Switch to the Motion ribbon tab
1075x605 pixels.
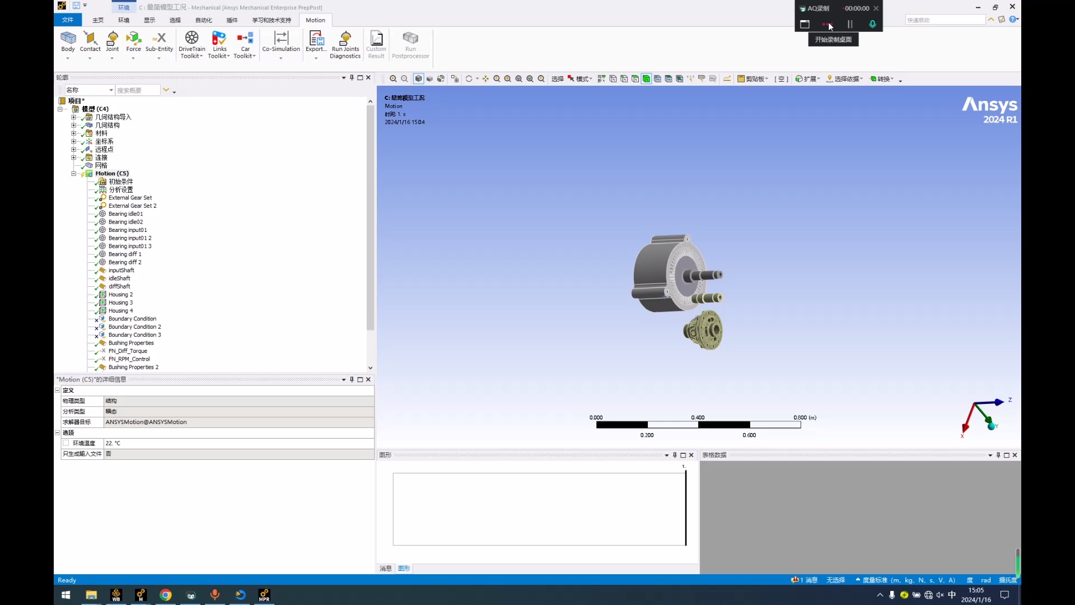tap(315, 20)
